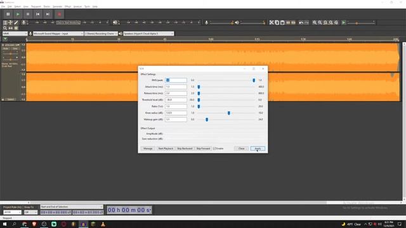Click the record meter microphone icon
The height and width of the screenshot is (228, 406).
tap(23, 23)
